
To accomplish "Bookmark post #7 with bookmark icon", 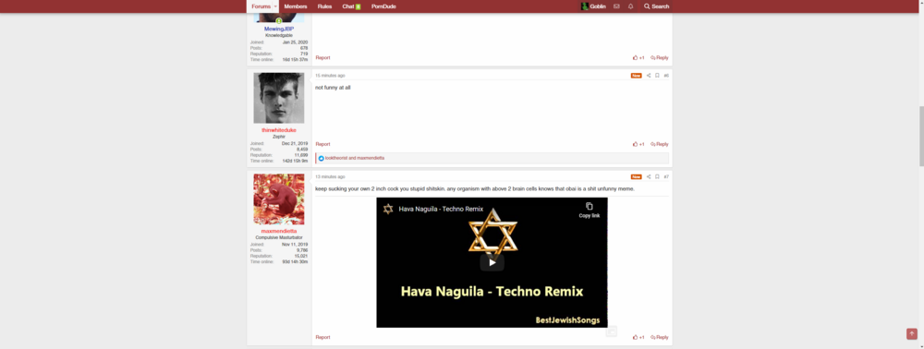I will [657, 176].
